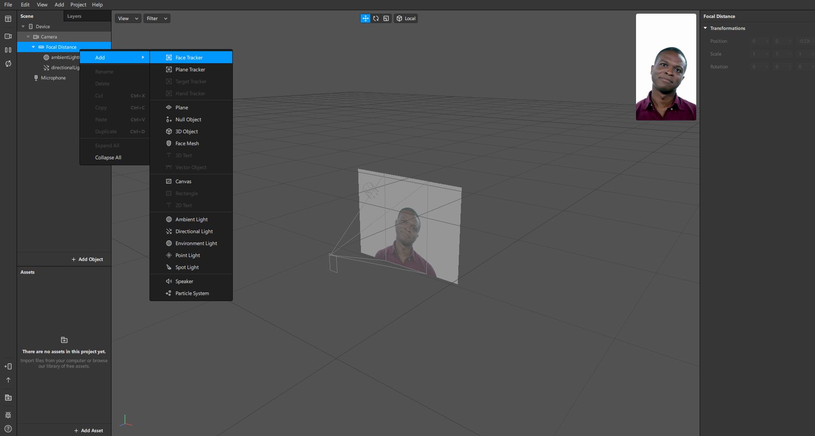The width and height of the screenshot is (815, 436).
Task: Add a Speaker
Action: 191,281
